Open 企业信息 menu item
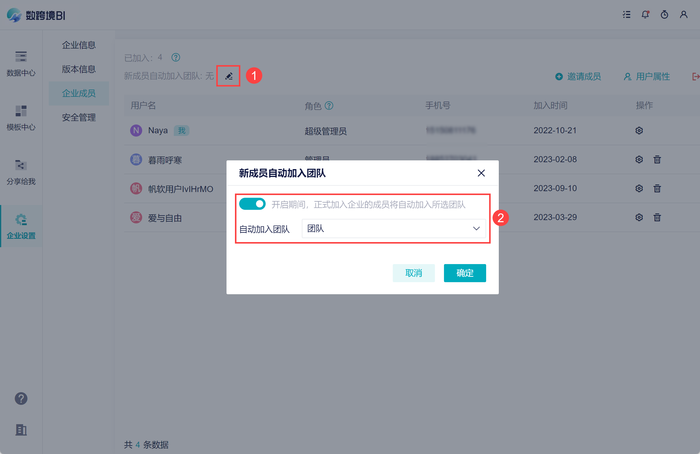The width and height of the screenshot is (700, 454). coord(79,45)
